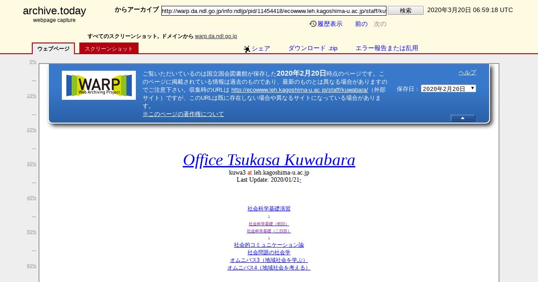This screenshot has width=538, height=282.
Task: Click the Last Update: 2020/01/21 text
Action: [x=268, y=180]
